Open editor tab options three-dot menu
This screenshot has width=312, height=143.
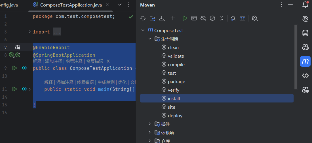[x=129, y=5]
